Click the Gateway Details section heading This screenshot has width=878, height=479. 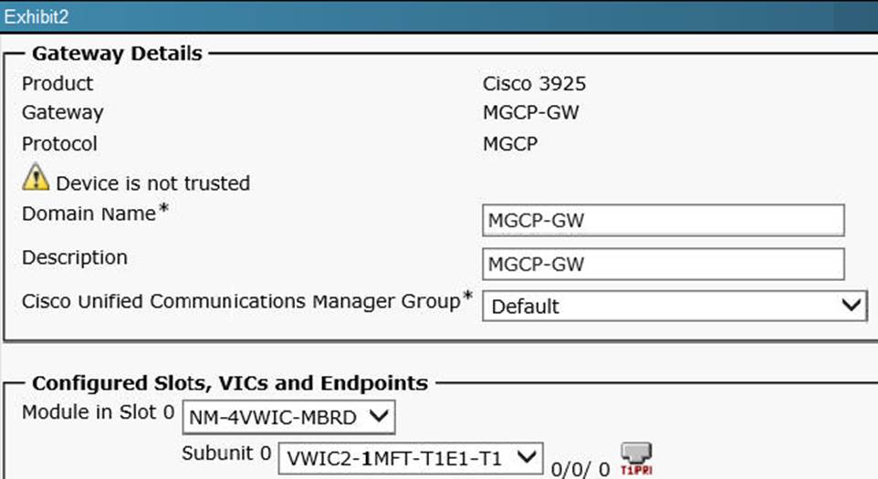point(117,54)
